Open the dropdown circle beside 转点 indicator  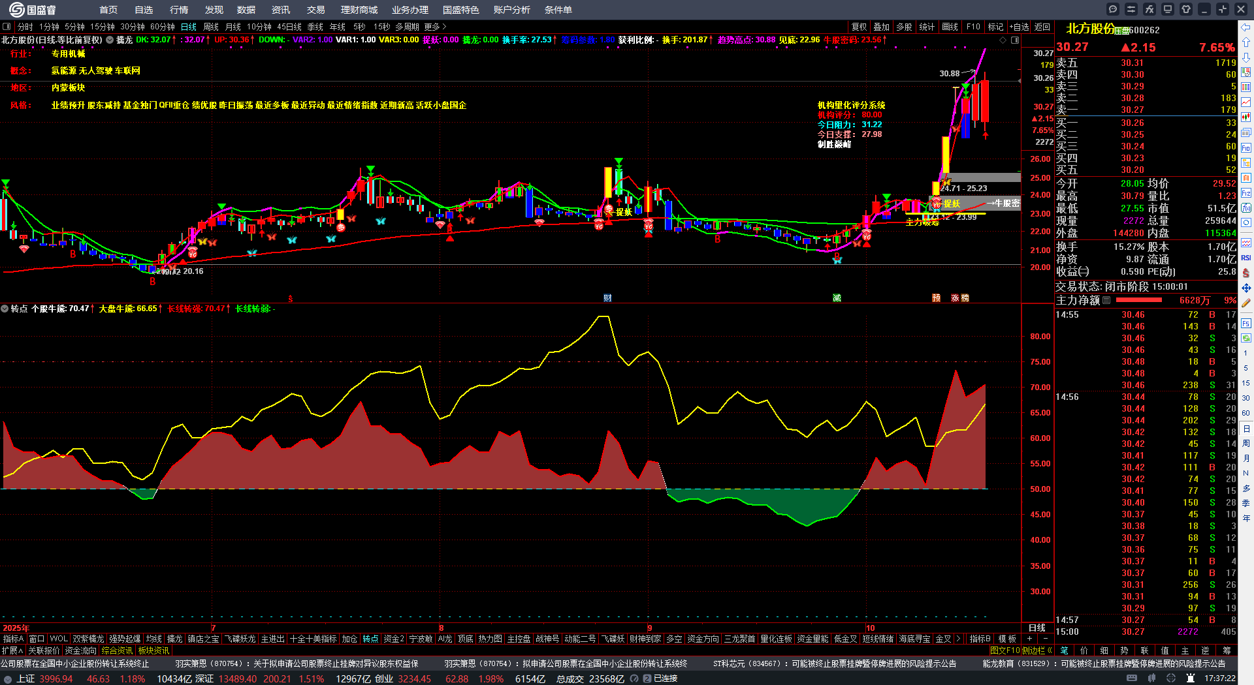coord(5,309)
